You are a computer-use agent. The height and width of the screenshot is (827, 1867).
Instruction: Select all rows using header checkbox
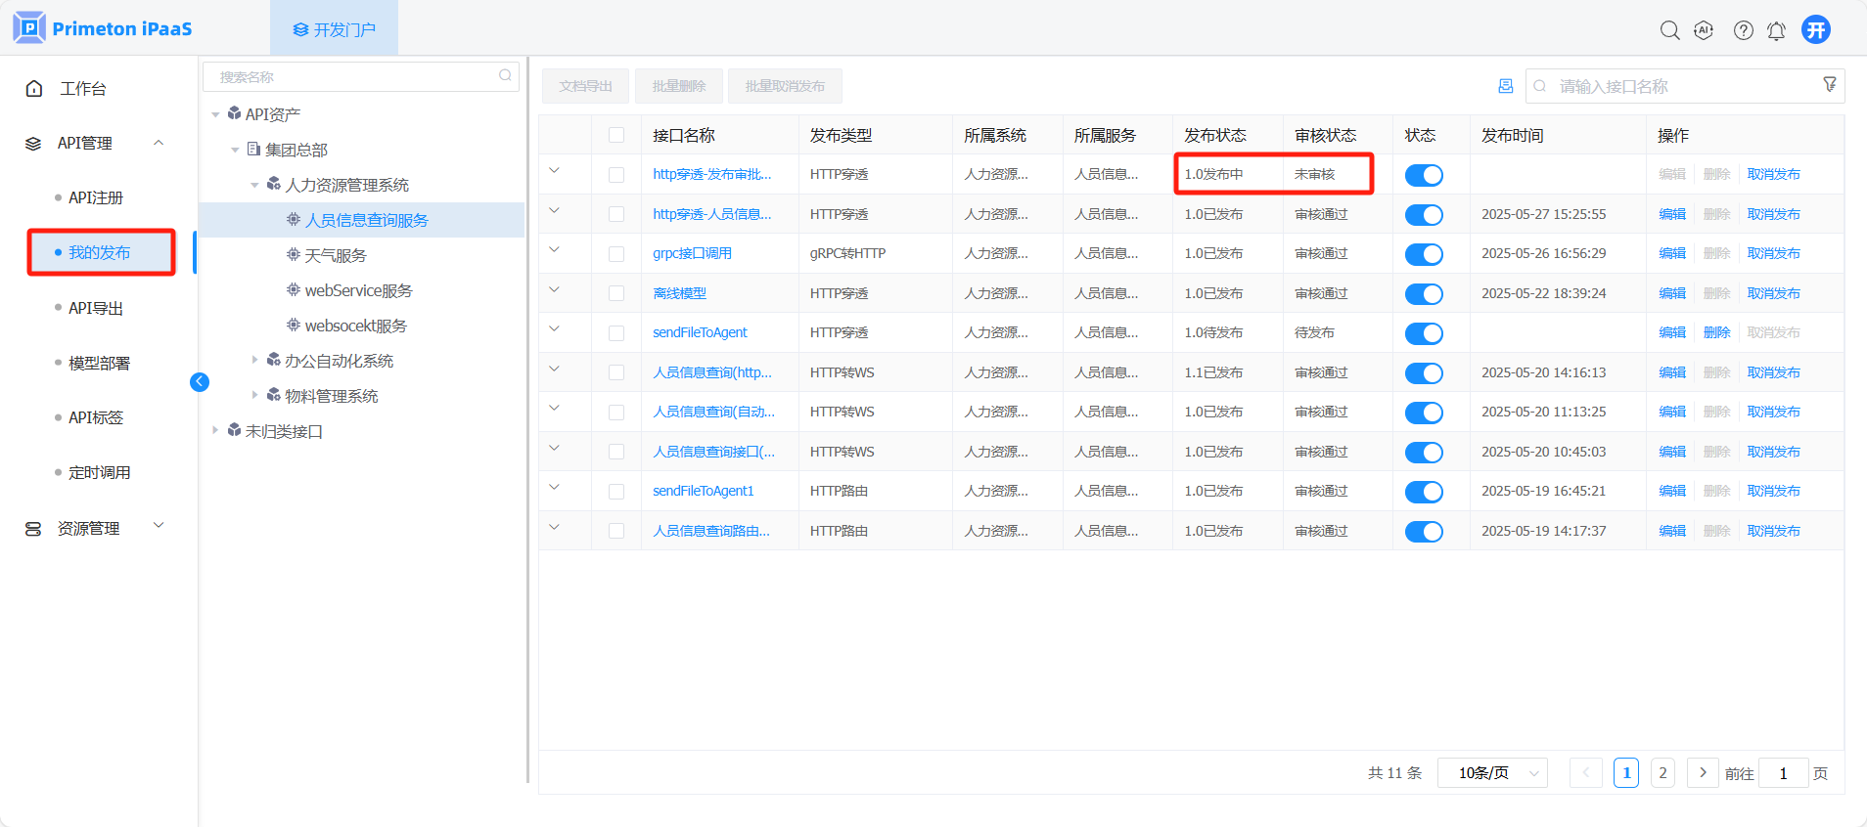click(x=616, y=135)
